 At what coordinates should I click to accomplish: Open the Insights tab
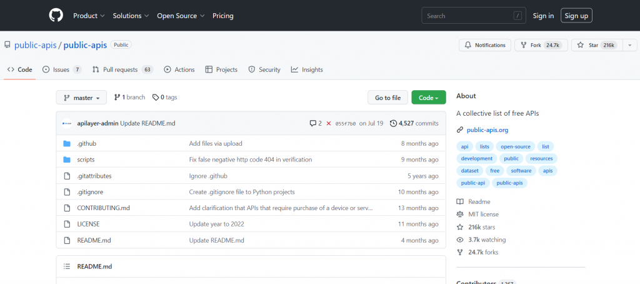[x=307, y=69]
